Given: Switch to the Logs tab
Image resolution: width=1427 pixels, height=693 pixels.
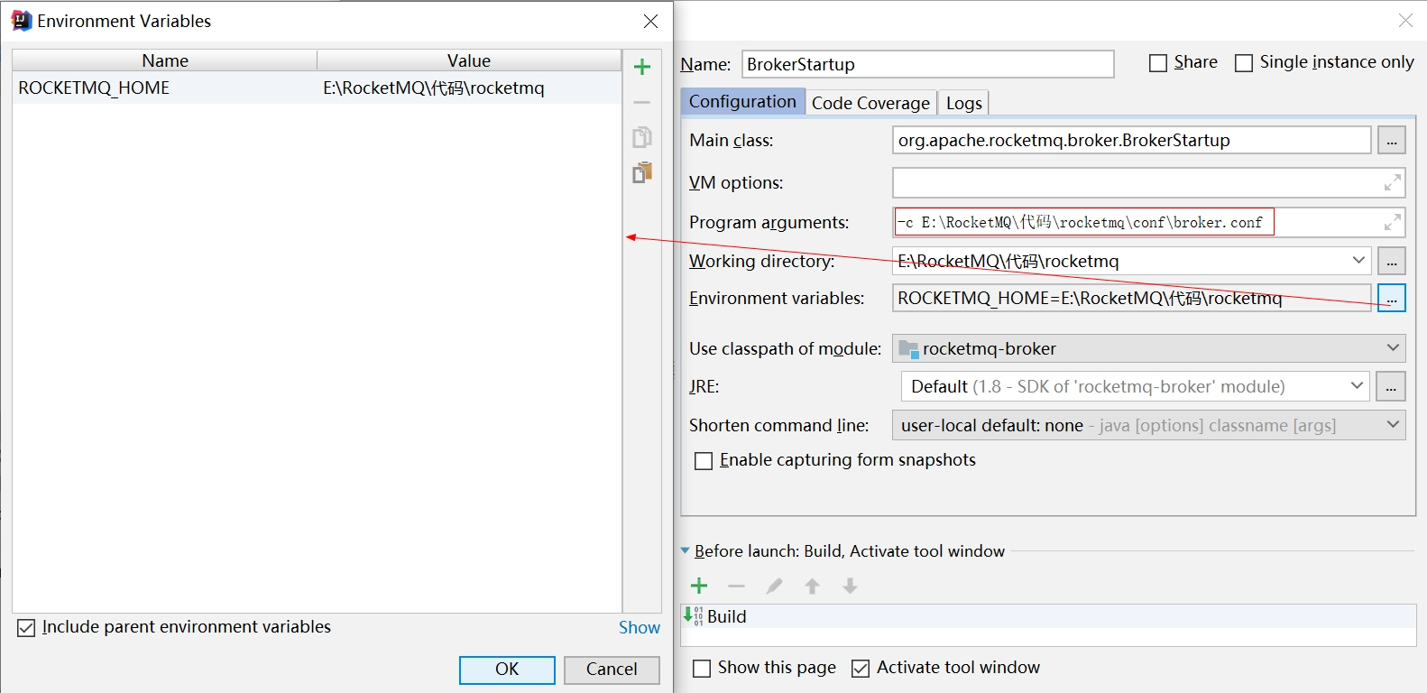Looking at the screenshot, I should 964,103.
